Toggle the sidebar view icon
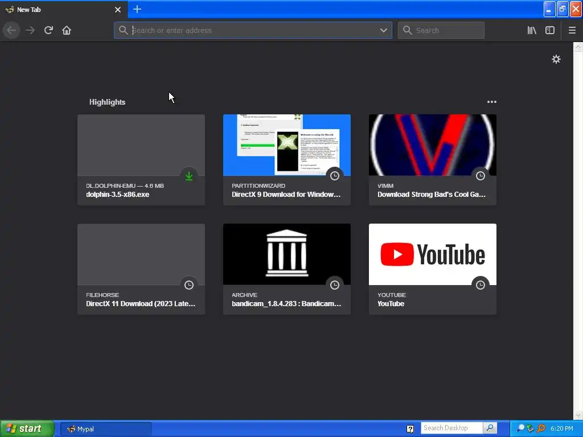This screenshot has height=437, width=583. point(550,30)
